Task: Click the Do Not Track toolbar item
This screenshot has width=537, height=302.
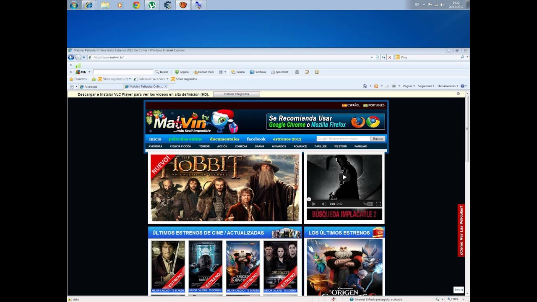Action: pyautogui.click(x=204, y=72)
